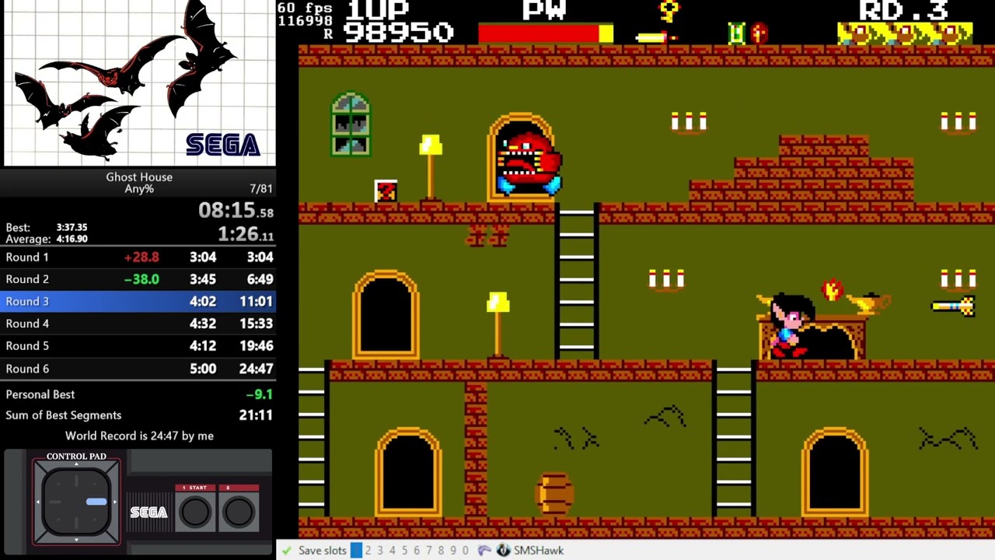Click the RD.3 round indicator
Screen dimensions: 995x560
click(904, 10)
